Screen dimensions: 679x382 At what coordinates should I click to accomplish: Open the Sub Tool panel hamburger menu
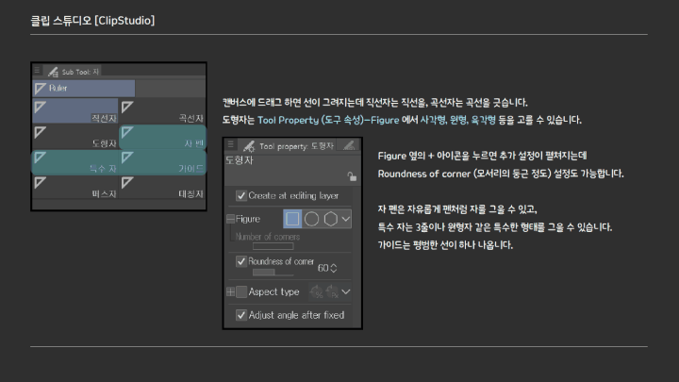pos(37,70)
